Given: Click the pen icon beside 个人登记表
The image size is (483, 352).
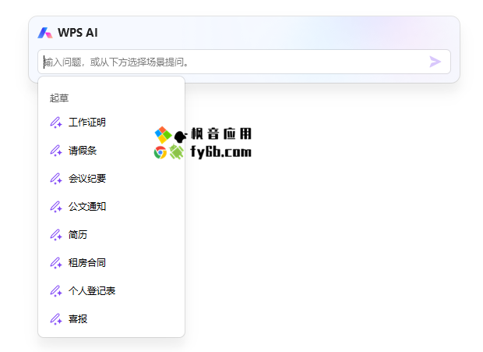Looking at the screenshot, I should click(56, 291).
